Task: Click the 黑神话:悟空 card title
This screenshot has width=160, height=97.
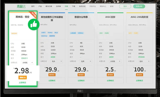Action: coord(22,17)
